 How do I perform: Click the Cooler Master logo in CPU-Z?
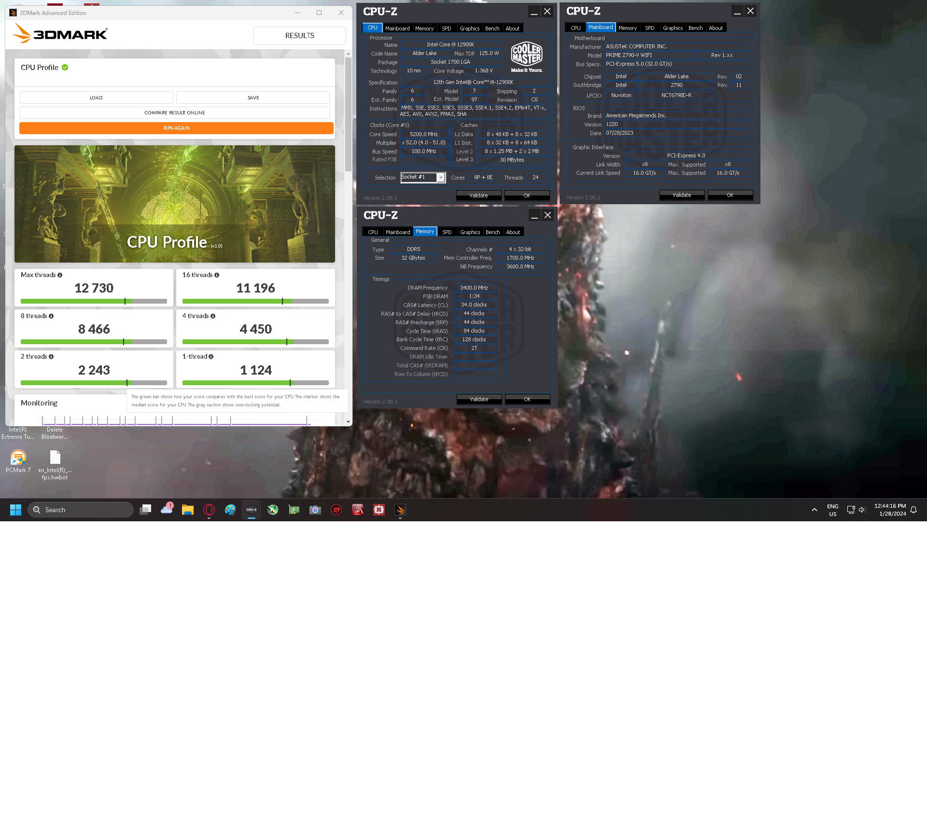pyautogui.click(x=527, y=57)
